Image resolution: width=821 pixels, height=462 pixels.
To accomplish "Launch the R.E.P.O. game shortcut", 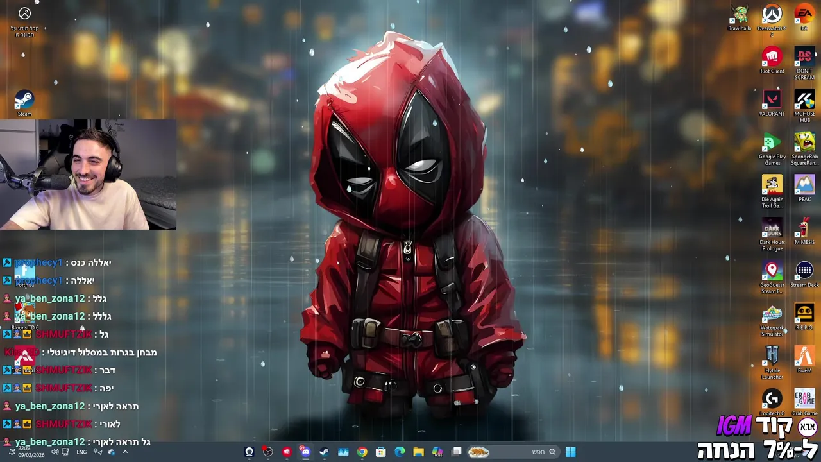I will tap(804, 318).
